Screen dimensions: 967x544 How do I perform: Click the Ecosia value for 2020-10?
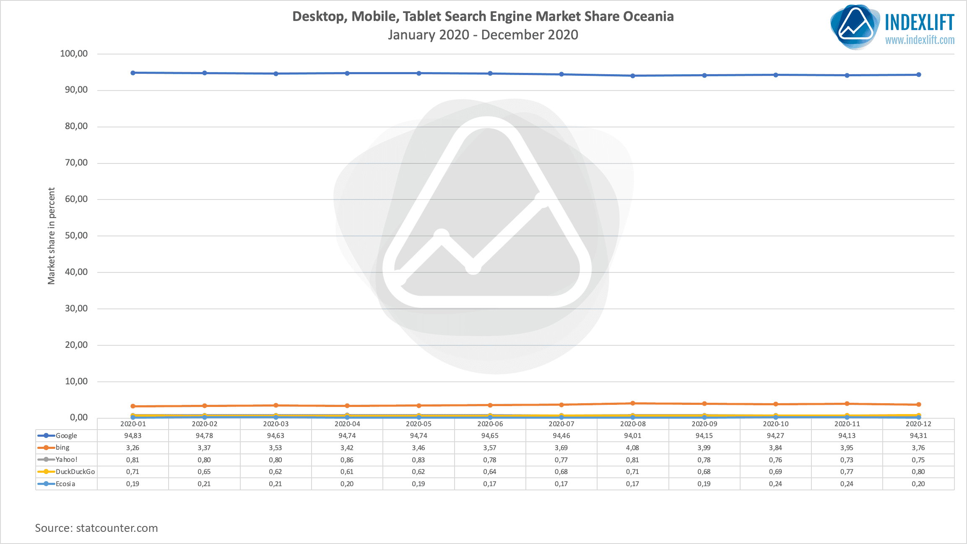[x=776, y=484]
